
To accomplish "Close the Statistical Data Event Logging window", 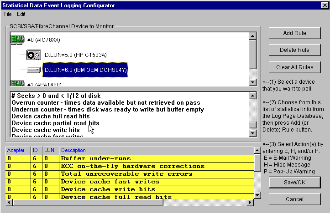I will [325, 5].
